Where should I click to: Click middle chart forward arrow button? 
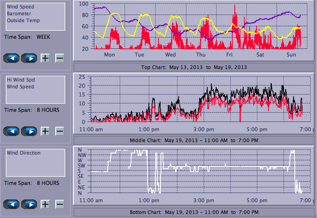coord(29,131)
